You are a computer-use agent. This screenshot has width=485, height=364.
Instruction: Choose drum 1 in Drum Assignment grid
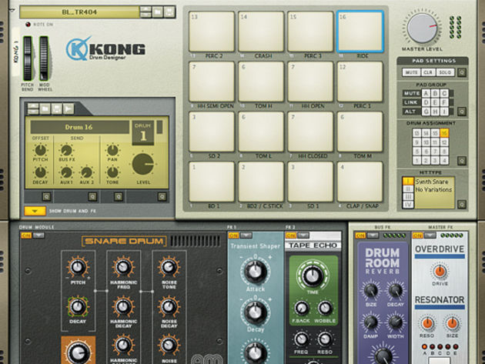point(417,161)
